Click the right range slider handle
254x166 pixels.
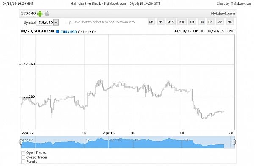pos(234,142)
